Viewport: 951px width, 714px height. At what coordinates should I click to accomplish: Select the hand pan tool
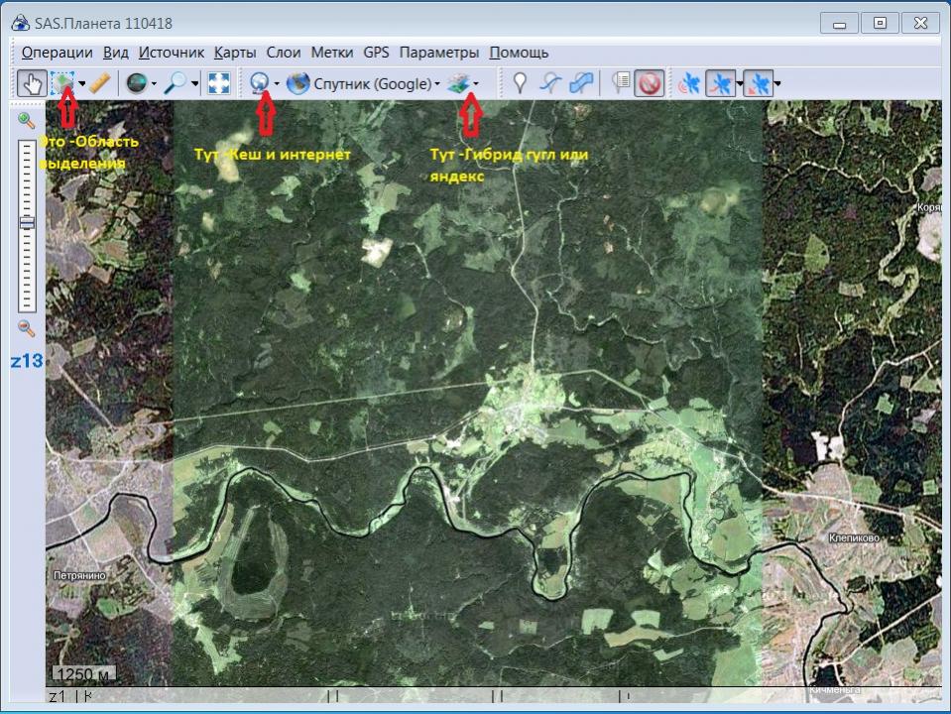pyautogui.click(x=31, y=84)
